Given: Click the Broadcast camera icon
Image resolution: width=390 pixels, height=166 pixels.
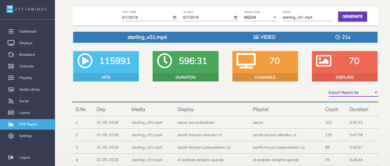Looking at the screenshot, I should pos(11,55).
